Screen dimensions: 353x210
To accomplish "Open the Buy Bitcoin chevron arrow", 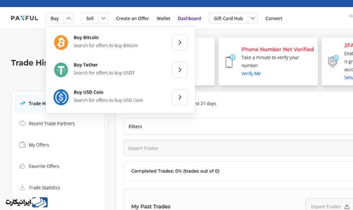I will click(x=180, y=42).
